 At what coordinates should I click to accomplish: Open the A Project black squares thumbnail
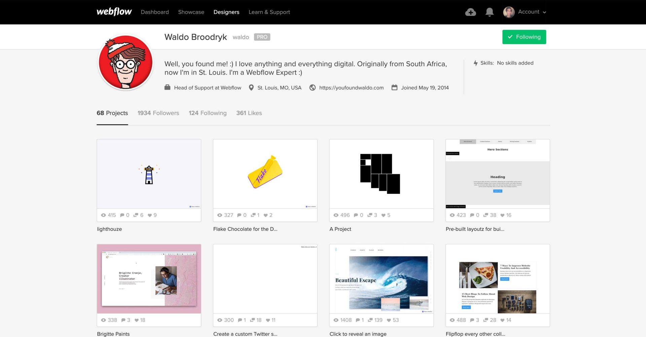point(381,174)
